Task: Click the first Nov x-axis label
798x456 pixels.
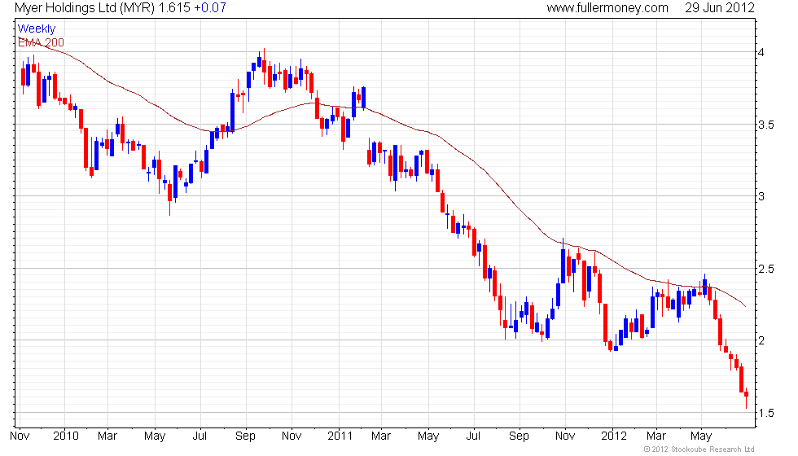Action: click(x=20, y=436)
